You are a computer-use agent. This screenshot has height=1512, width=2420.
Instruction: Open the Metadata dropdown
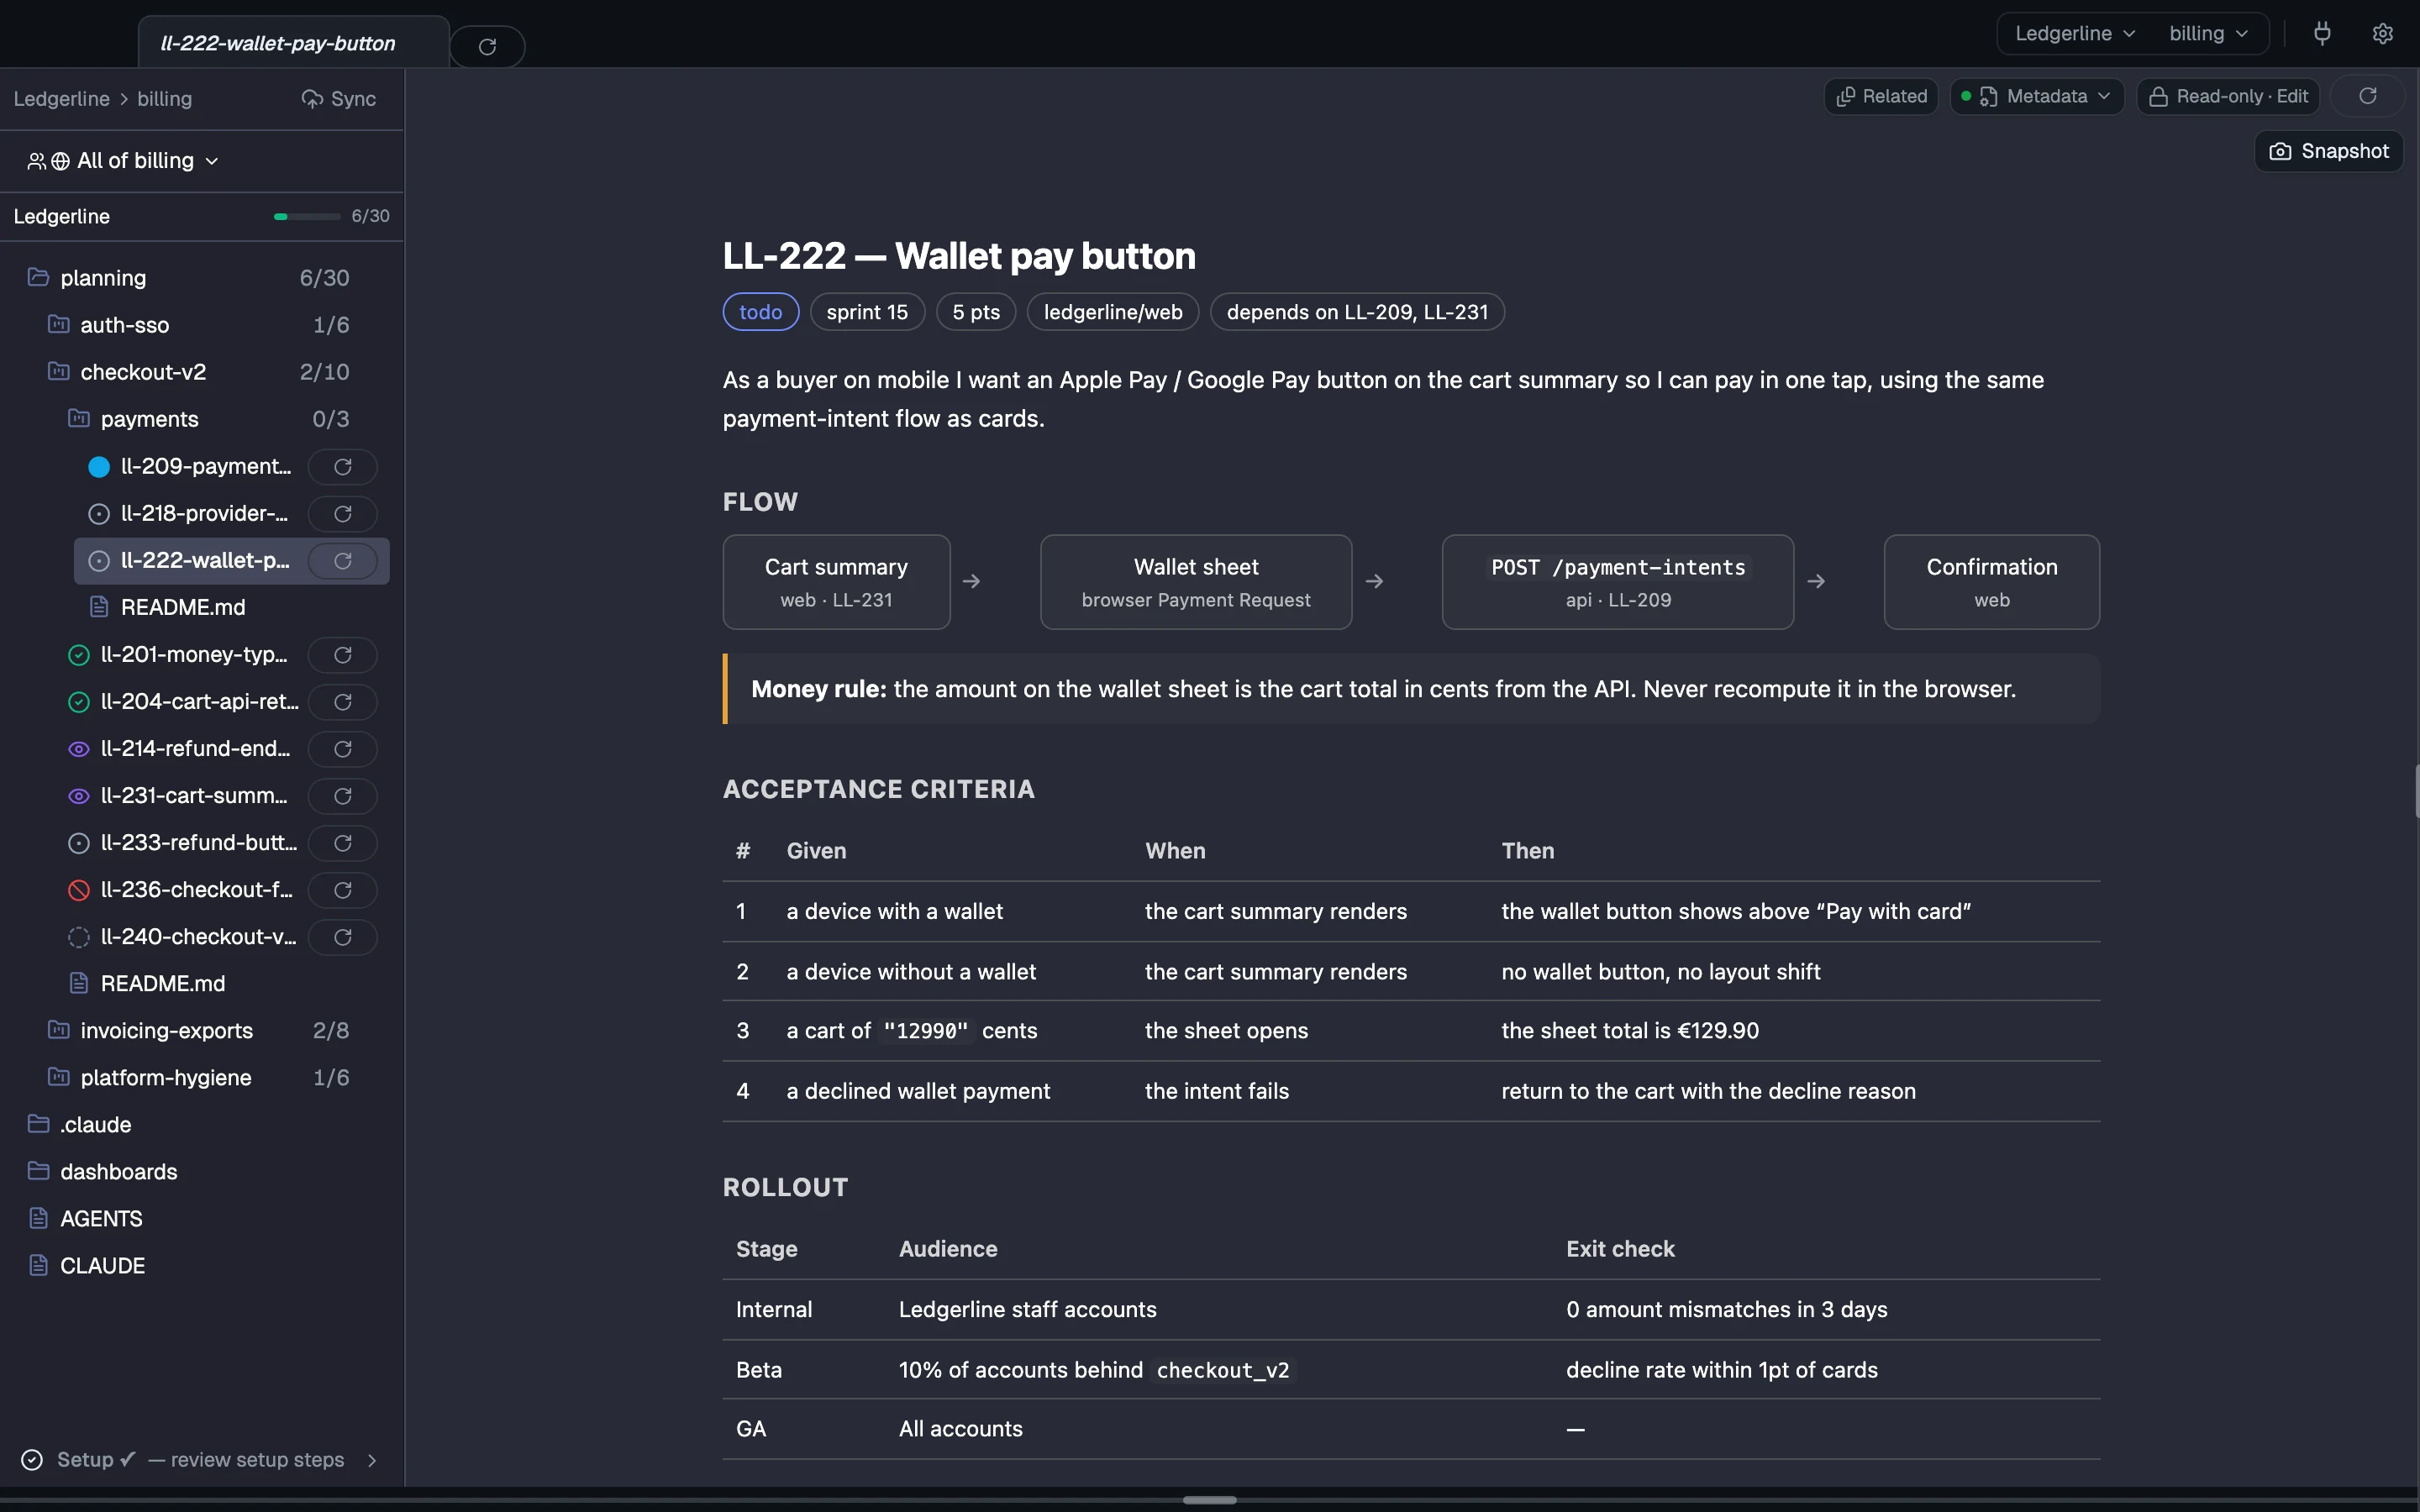(x=2037, y=96)
